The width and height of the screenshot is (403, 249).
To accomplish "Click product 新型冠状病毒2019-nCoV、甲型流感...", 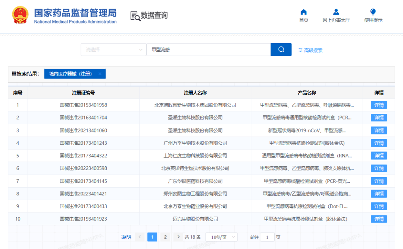I will tap(307, 130).
